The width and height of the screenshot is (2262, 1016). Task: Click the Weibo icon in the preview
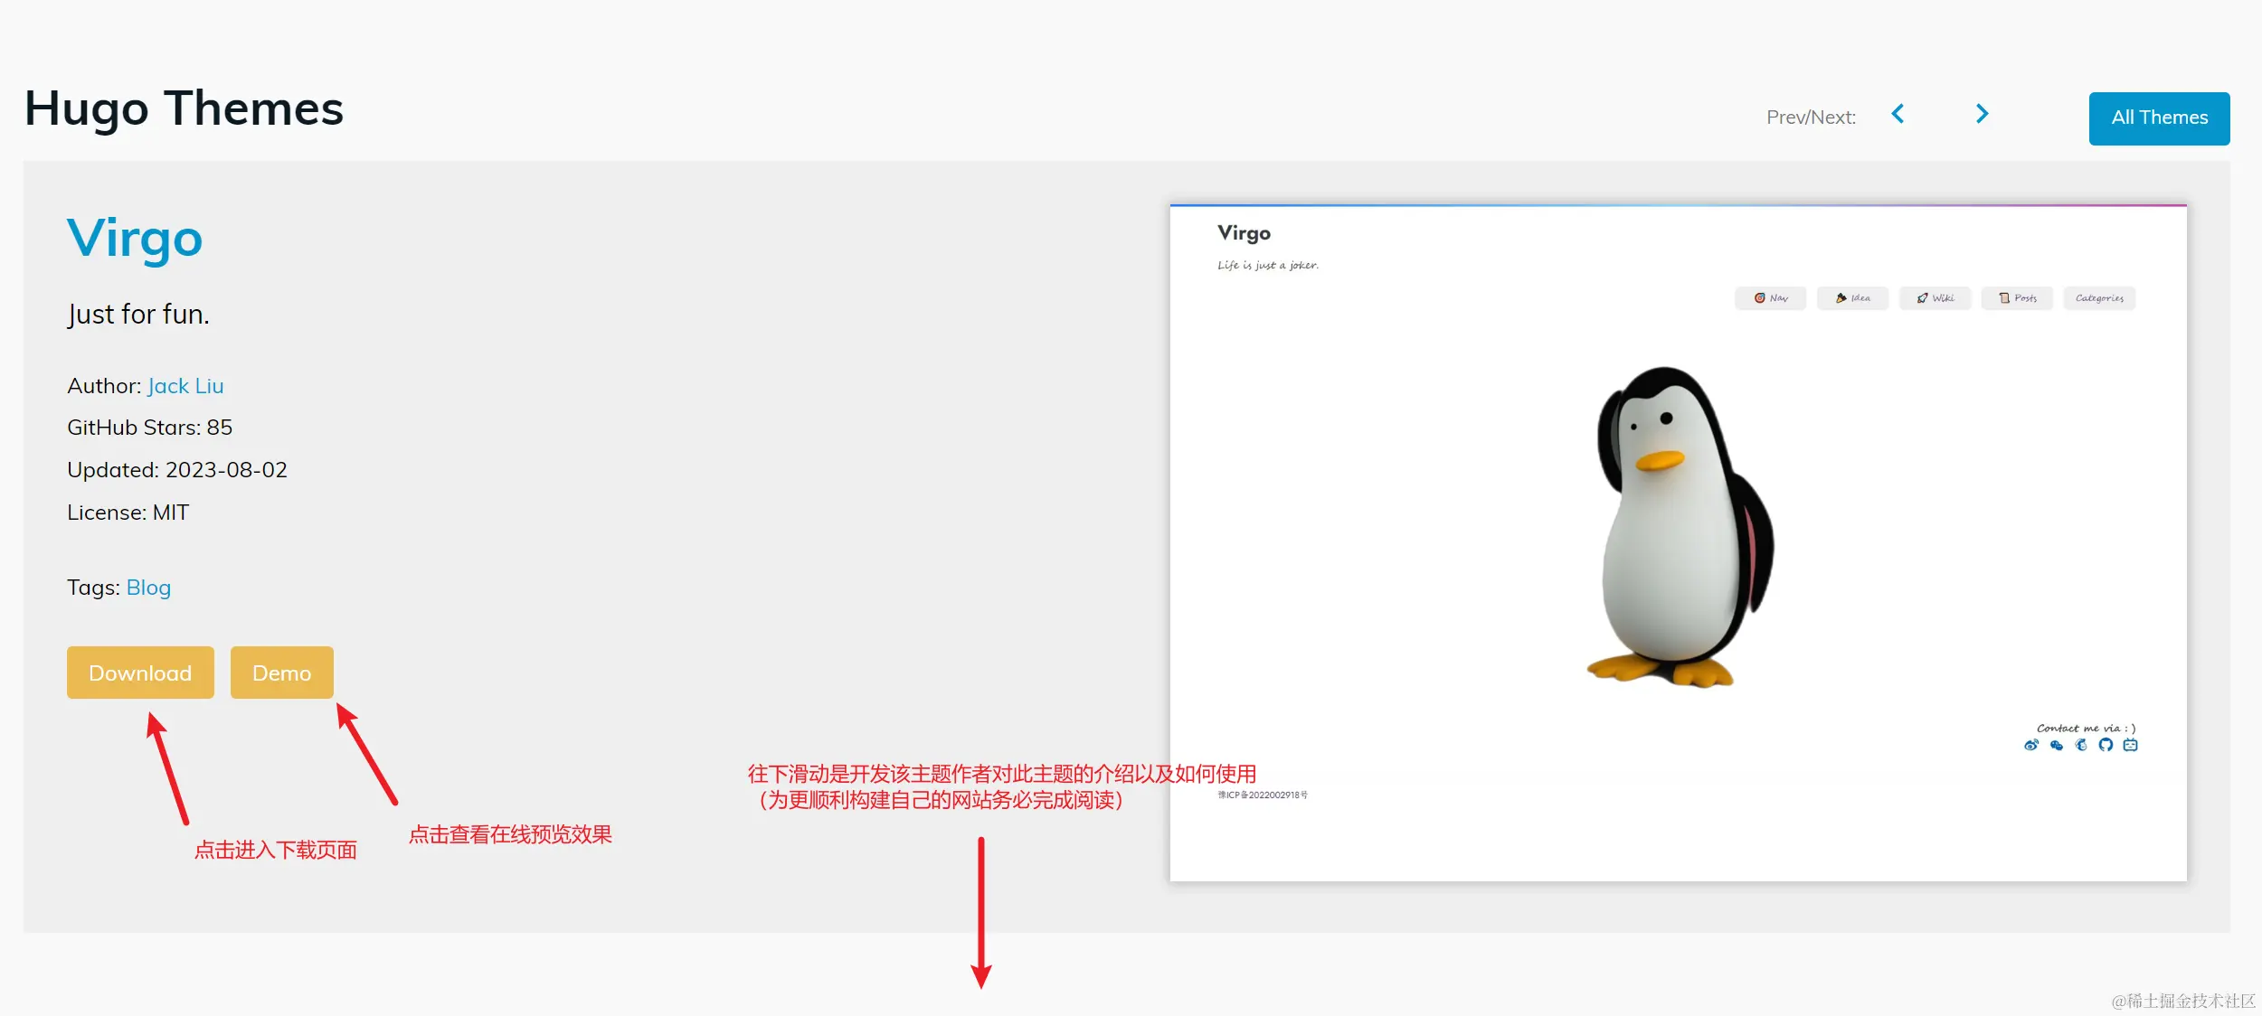tap(2031, 745)
